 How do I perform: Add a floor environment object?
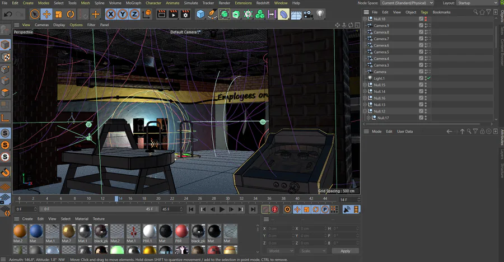[296, 14]
